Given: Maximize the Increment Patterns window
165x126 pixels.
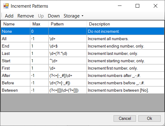Looking at the screenshot, I should pyautogui.click(x=137, y=6).
